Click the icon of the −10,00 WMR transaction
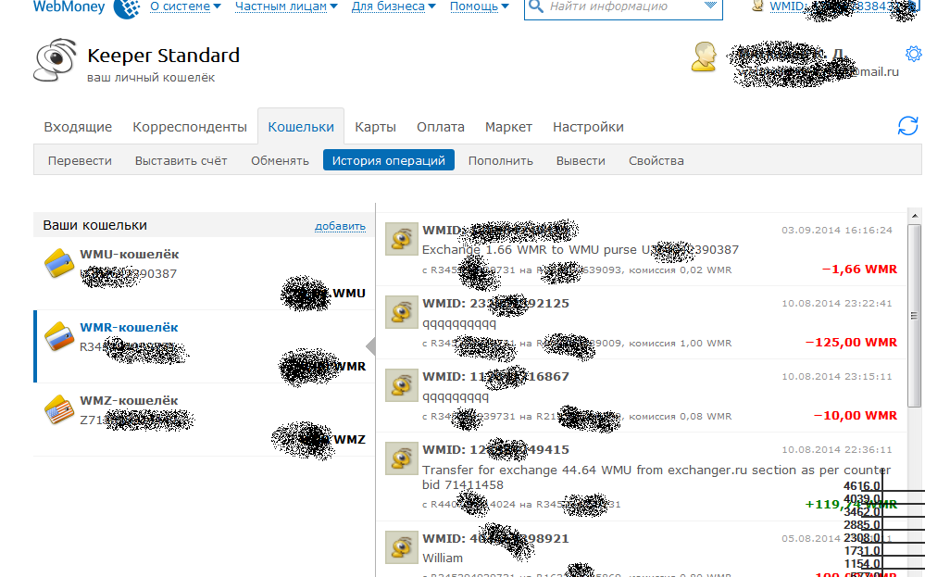Screen dimensions: 925x577 point(401,385)
